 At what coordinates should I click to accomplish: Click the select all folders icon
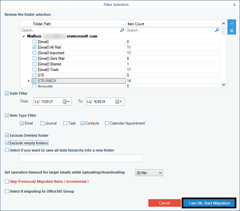click(231, 23)
